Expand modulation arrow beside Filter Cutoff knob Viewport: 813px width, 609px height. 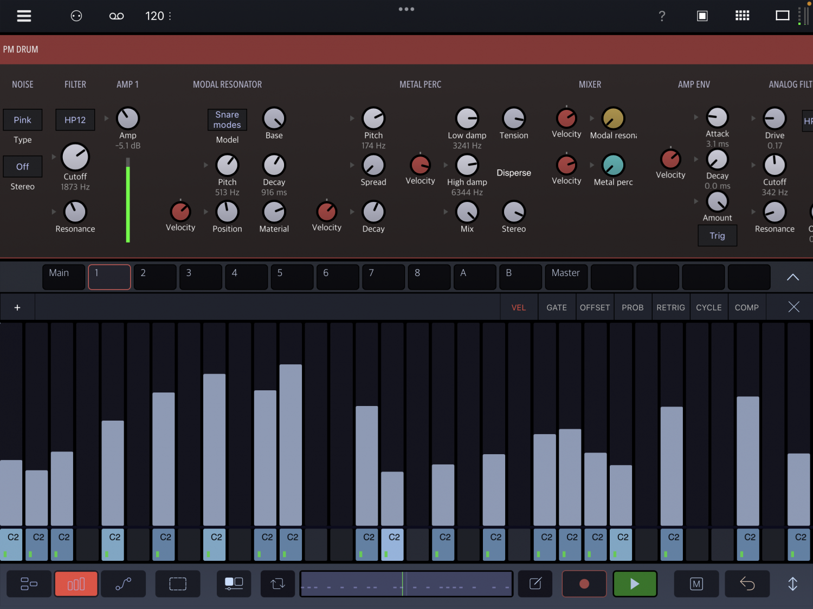pyautogui.click(x=54, y=157)
